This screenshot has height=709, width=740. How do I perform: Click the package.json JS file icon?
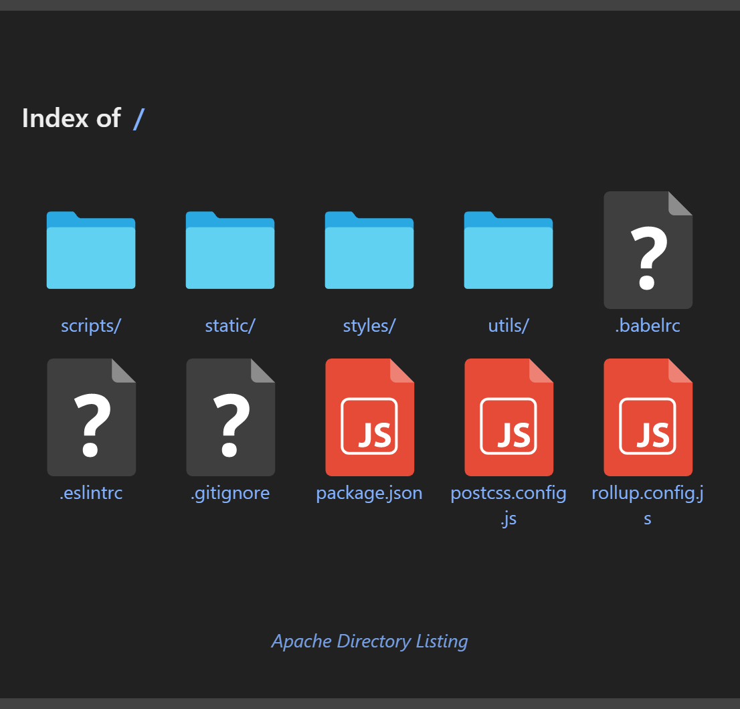(x=369, y=417)
